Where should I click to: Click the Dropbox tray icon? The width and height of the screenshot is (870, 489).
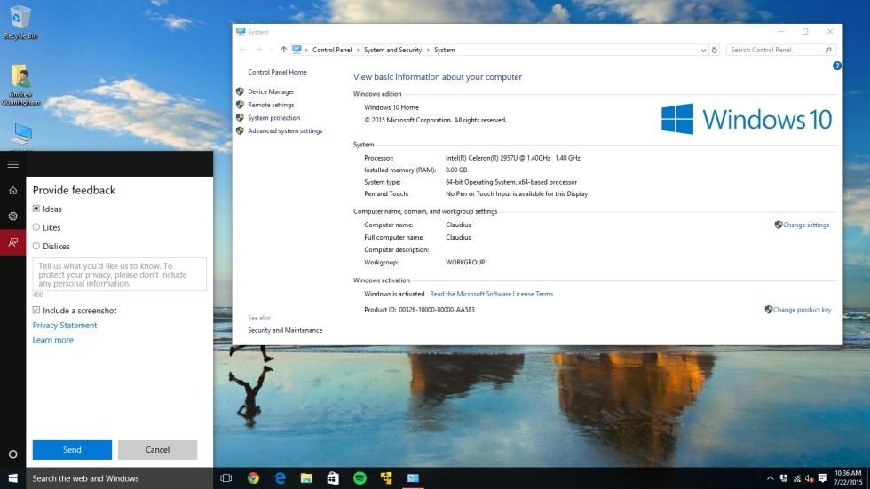(x=783, y=478)
